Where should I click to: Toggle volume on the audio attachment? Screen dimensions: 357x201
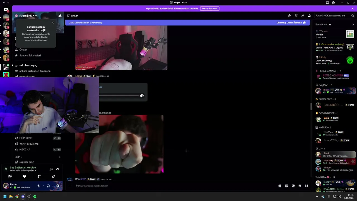(x=142, y=96)
